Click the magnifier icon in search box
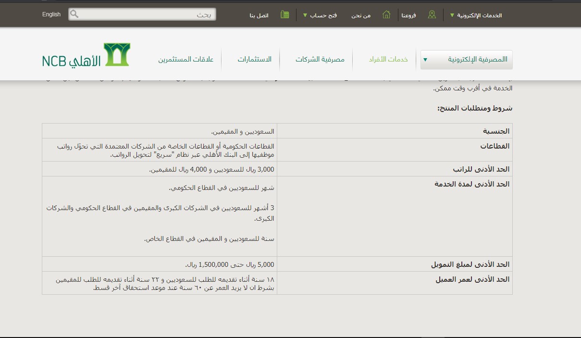The height and width of the screenshot is (338, 581). click(x=74, y=14)
